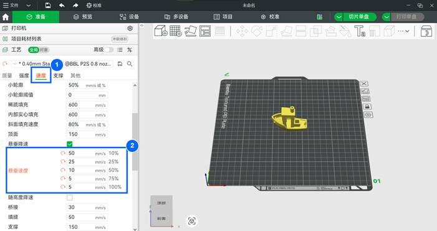Toggle the 全局/对象 scope switch
The width and height of the screenshot is (437, 231).
point(39,50)
